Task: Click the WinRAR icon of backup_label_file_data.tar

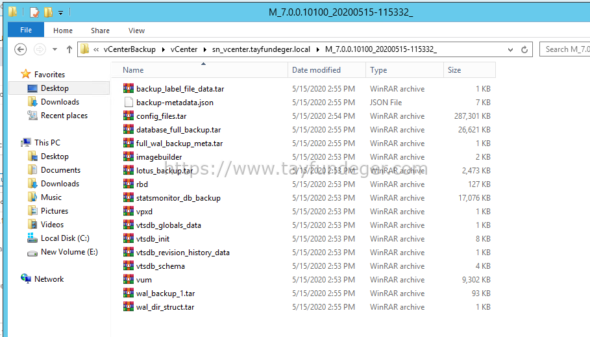Action: [129, 88]
